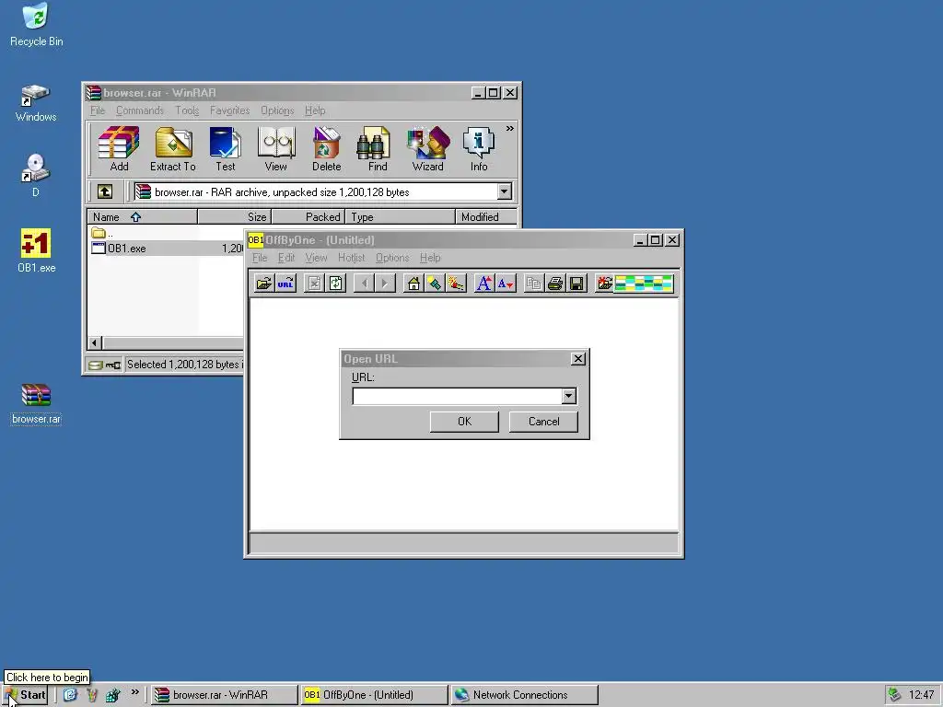943x707 pixels.
Task: Increase font size with large A icon
Action: [x=483, y=284]
